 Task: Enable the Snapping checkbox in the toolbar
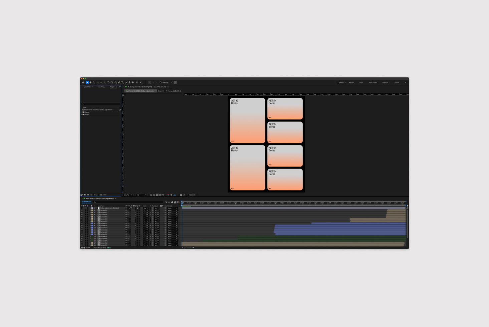[161, 82]
